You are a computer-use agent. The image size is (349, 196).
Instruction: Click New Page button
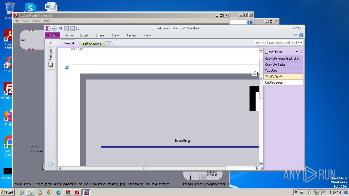coord(273,52)
